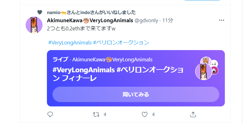243x123 pixels.
Task: Open the #ベリロンオークション hashtag link
Action: pos(121,43)
